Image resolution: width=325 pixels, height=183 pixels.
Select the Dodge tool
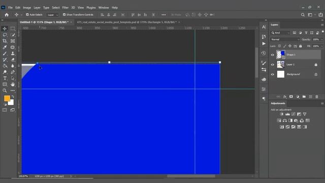pos(5,72)
